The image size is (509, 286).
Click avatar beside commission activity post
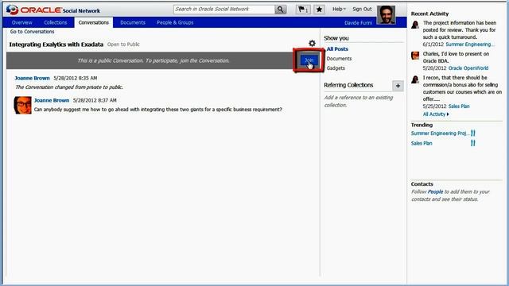click(415, 79)
